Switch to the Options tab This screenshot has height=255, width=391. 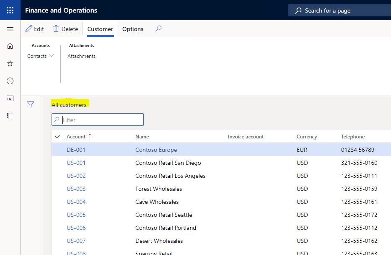point(133,29)
